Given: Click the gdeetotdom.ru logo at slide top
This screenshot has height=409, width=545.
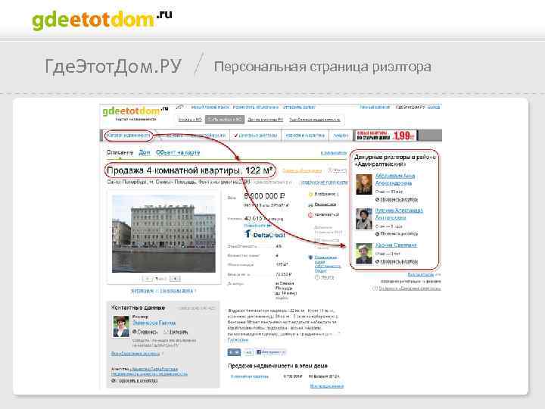Looking at the screenshot, I should click(102, 20).
